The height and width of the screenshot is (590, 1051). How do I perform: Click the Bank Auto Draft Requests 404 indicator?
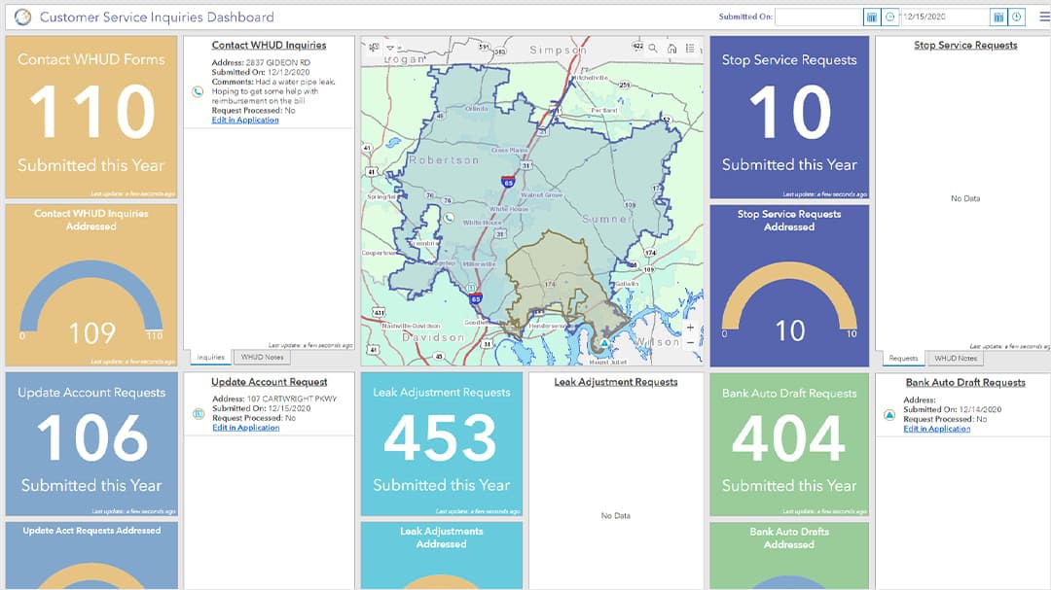tap(789, 444)
